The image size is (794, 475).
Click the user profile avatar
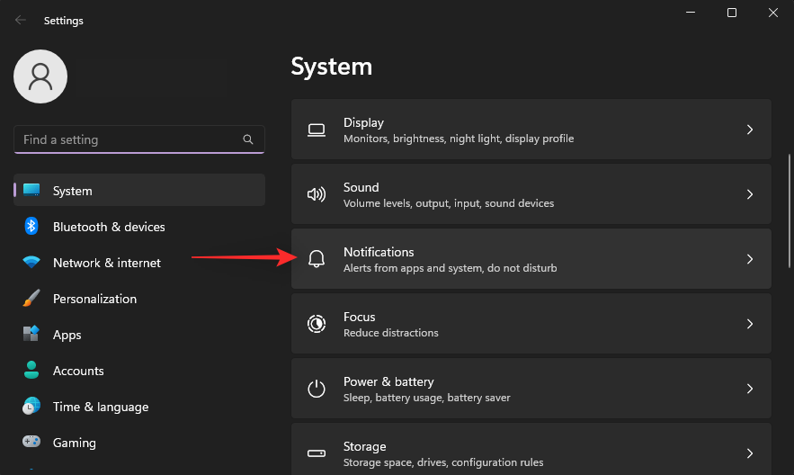point(40,76)
